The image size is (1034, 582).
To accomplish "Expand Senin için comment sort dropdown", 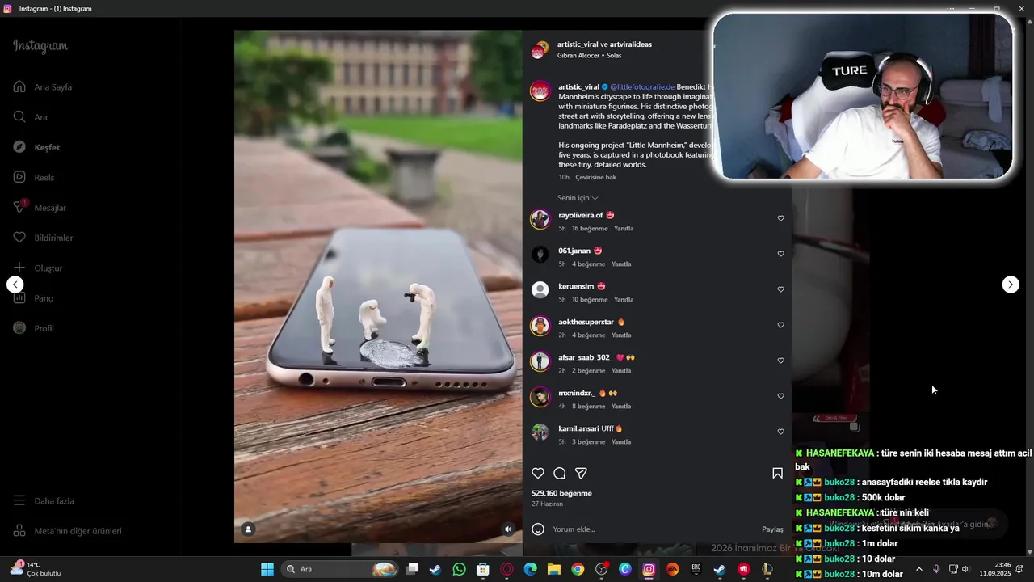I will (578, 198).
